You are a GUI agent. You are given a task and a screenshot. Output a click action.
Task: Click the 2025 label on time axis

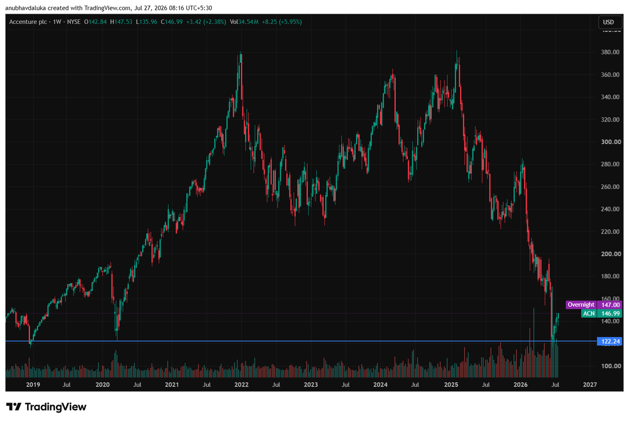(451, 385)
